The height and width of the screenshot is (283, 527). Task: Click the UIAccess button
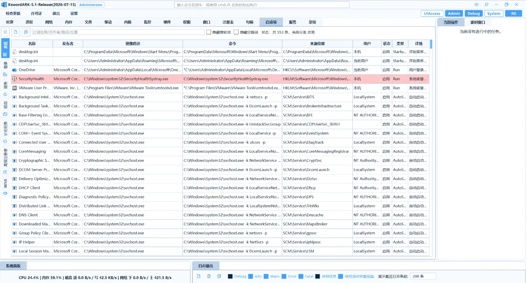(432, 14)
